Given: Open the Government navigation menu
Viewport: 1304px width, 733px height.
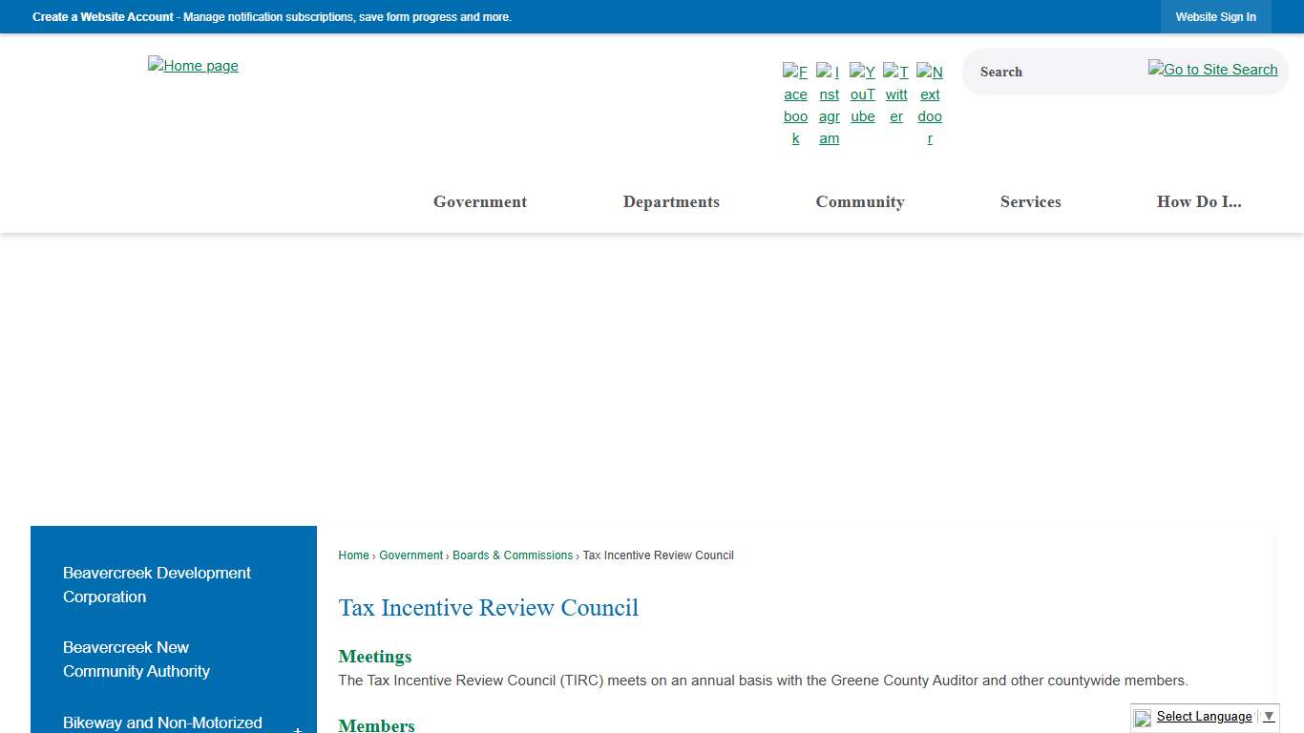Looking at the screenshot, I should pos(480,201).
